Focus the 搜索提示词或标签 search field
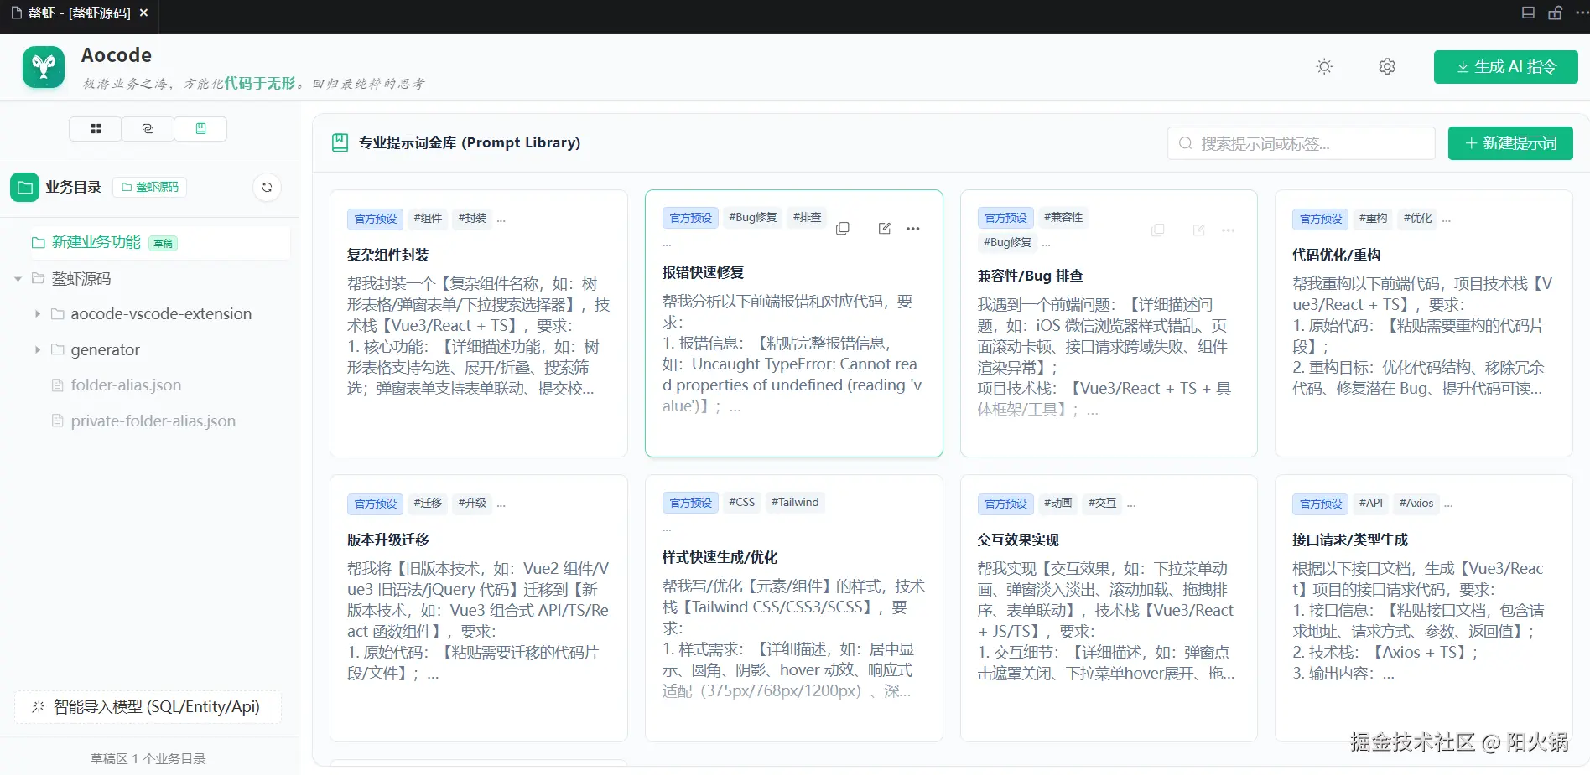The image size is (1590, 775). point(1301,144)
